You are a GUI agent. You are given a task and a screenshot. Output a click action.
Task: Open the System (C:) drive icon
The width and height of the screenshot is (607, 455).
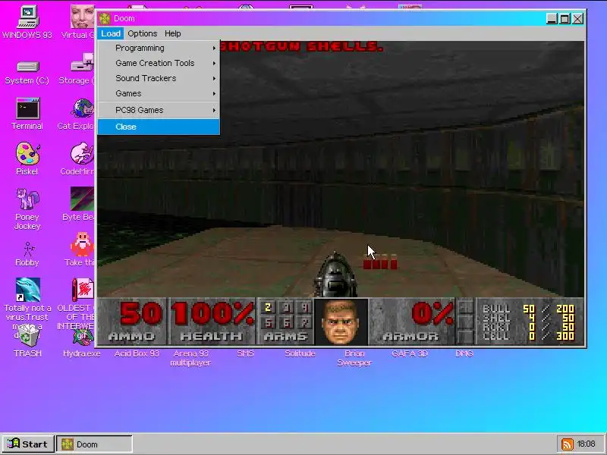pyautogui.click(x=27, y=73)
